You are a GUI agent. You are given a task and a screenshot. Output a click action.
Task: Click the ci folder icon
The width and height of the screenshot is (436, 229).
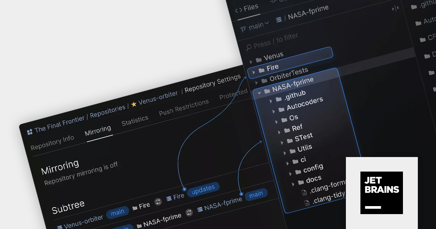(x=295, y=161)
